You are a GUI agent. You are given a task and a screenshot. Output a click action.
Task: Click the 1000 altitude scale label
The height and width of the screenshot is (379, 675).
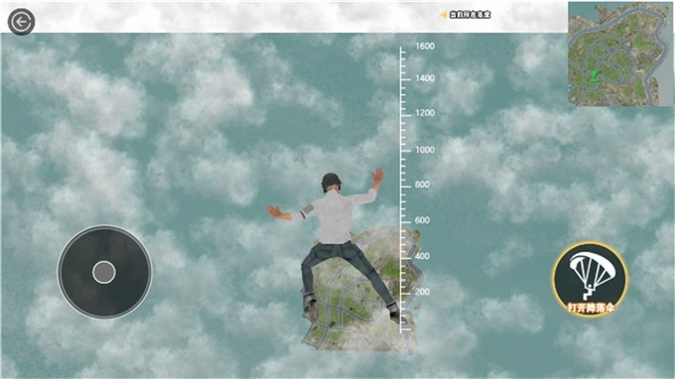click(425, 150)
